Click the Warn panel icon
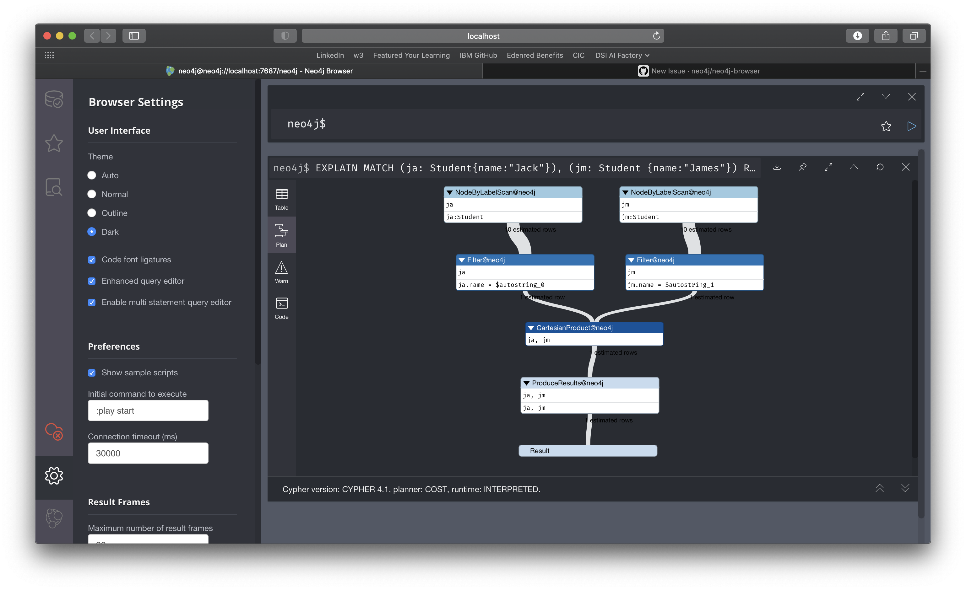The width and height of the screenshot is (966, 590). [x=281, y=271]
